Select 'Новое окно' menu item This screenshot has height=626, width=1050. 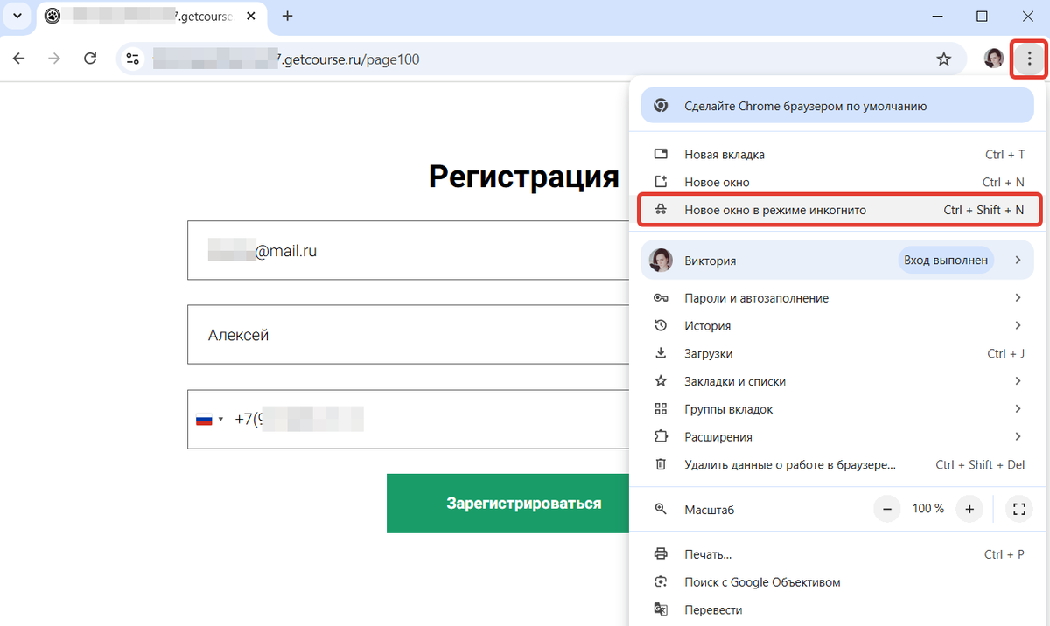[838, 182]
